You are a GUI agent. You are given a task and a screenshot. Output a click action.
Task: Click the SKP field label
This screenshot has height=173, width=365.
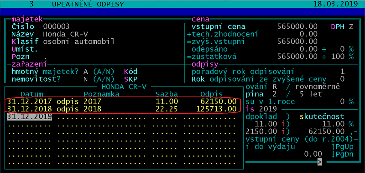tap(131, 79)
